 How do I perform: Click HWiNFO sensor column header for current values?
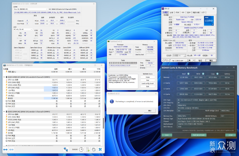click(x=55, y=69)
